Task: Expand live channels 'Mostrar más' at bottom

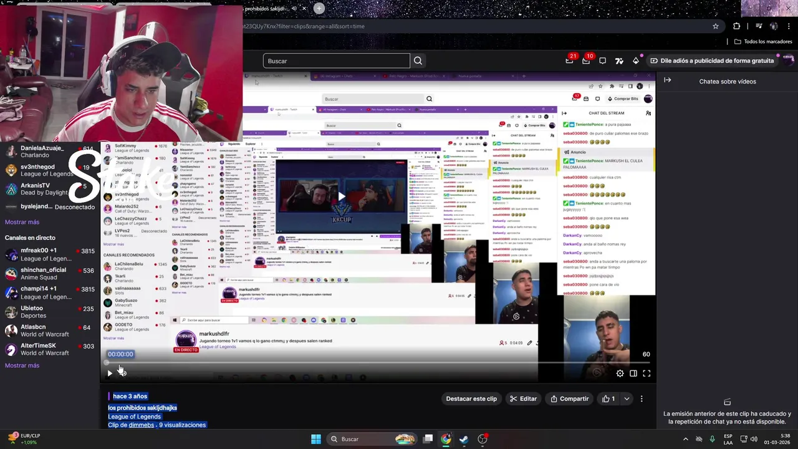Action: pos(22,365)
